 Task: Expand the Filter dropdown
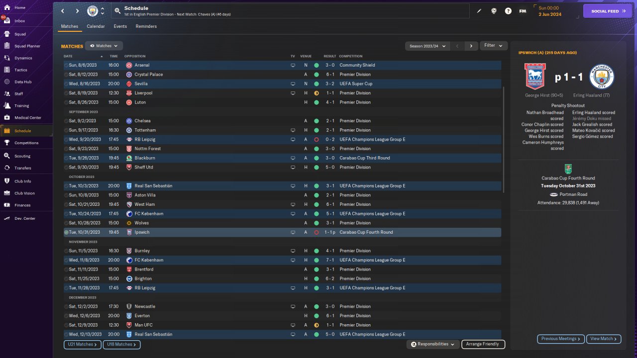tap(494, 46)
